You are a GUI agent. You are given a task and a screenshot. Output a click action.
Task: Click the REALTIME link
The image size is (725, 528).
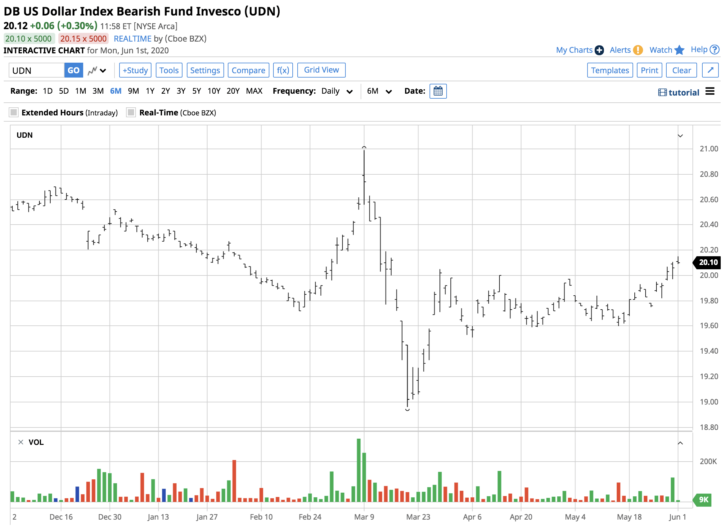pyautogui.click(x=132, y=39)
